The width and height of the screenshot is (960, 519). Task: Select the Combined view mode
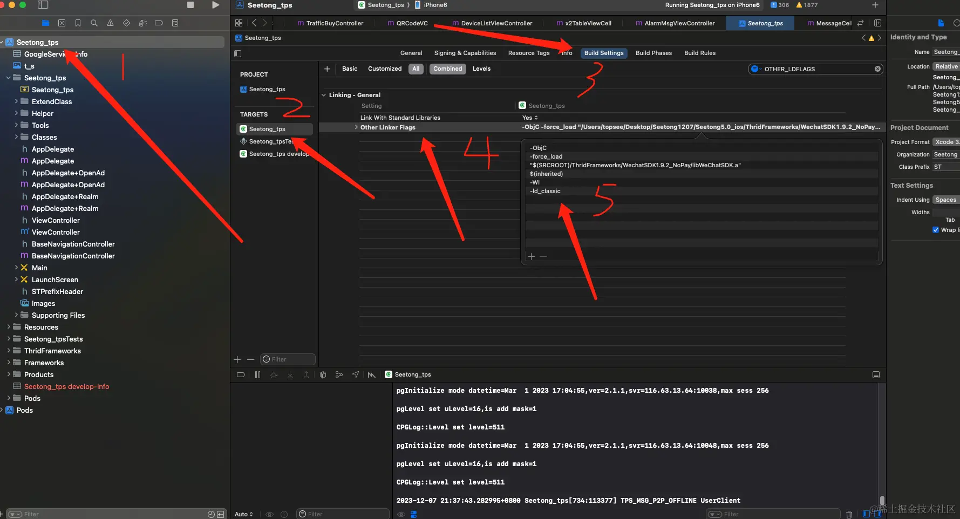point(448,69)
